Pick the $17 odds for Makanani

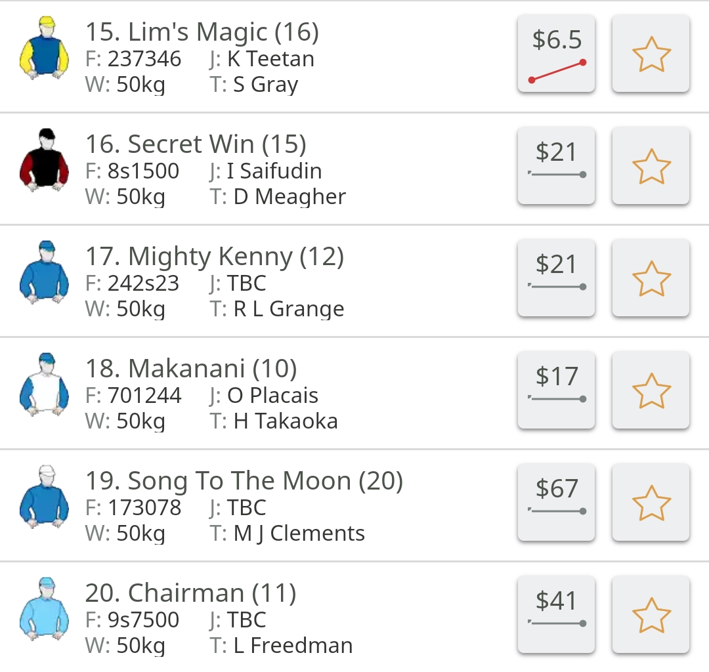[x=556, y=390]
